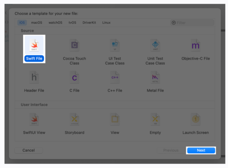Select the Launch Screen template
This screenshot has height=168, width=228.
(x=196, y=124)
